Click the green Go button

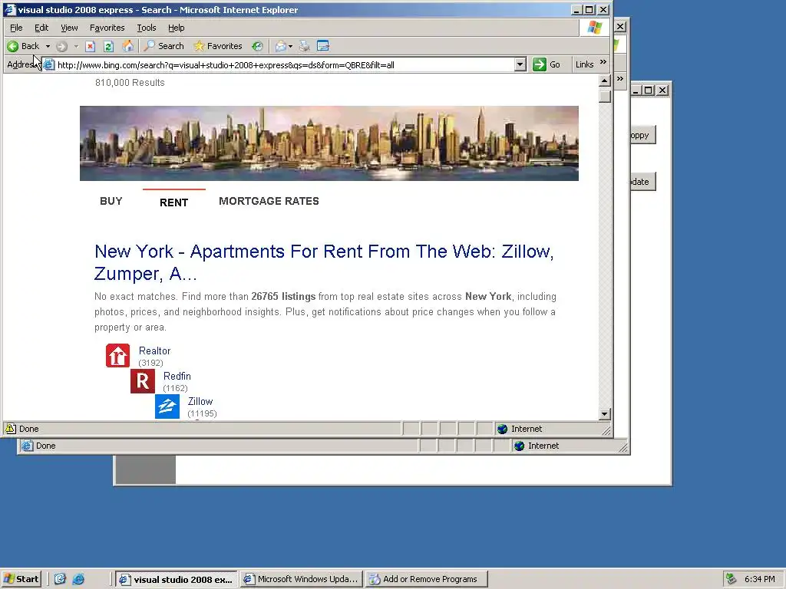[547, 64]
